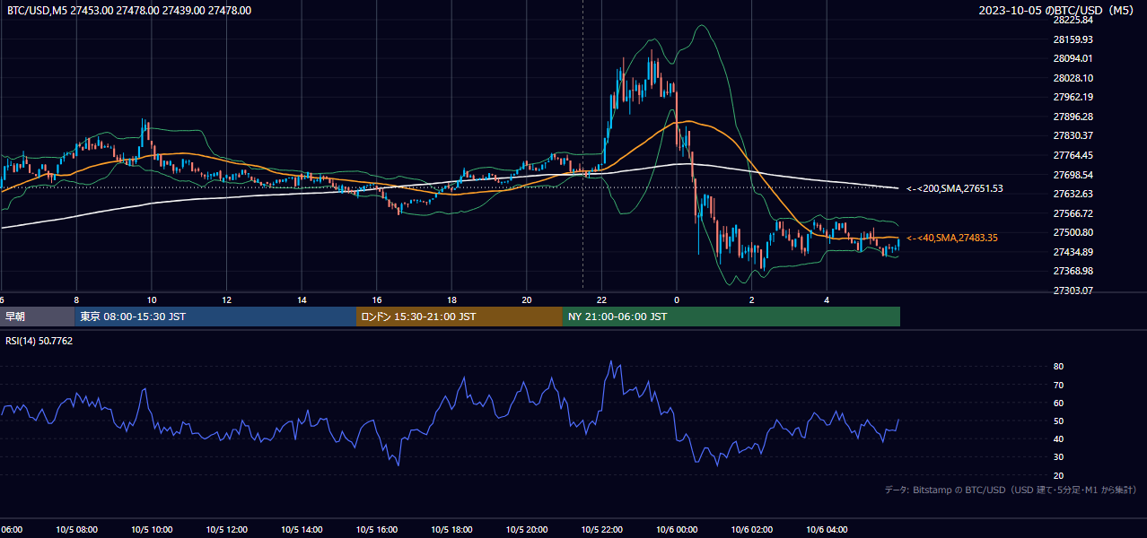Click RSI axis level 30
Screen dimensions: 1147x538
pyautogui.click(x=1058, y=457)
